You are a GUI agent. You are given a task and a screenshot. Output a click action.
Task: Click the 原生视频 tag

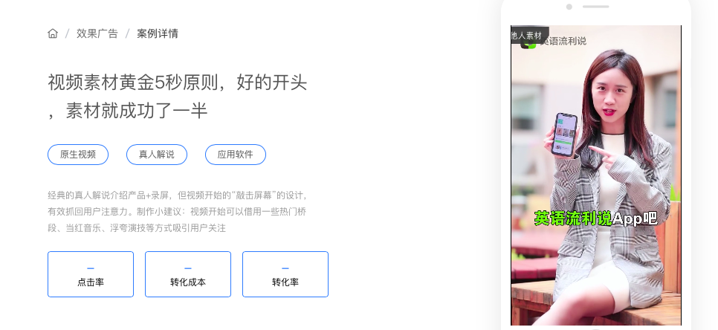click(x=78, y=155)
